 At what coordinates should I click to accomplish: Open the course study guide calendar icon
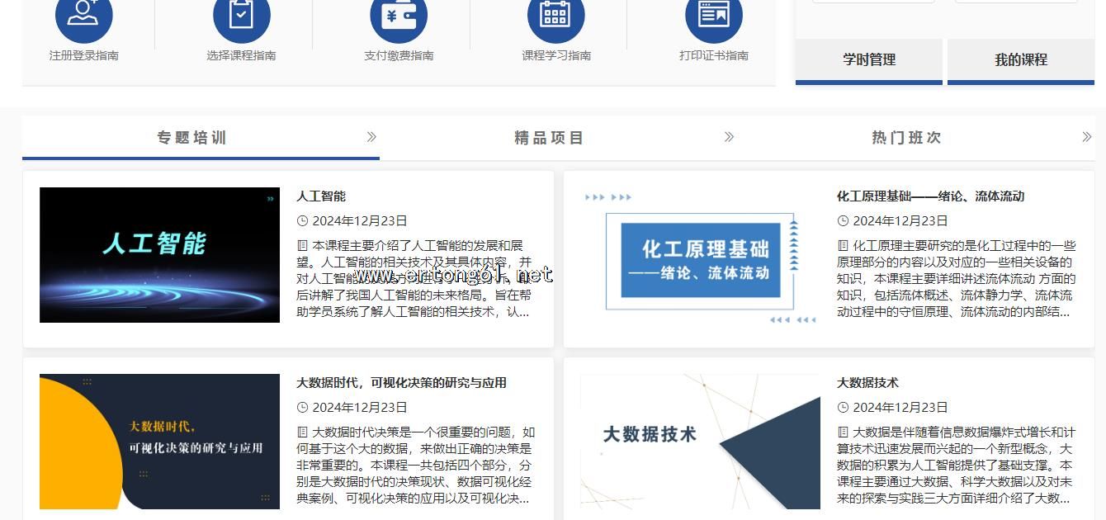(x=555, y=15)
